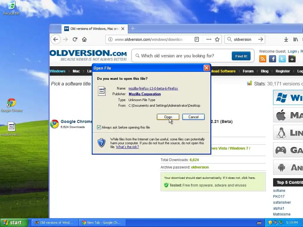Select Old versions of Wind taskbar item
The width and height of the screenshot is (303, 227).
(55, 223)
